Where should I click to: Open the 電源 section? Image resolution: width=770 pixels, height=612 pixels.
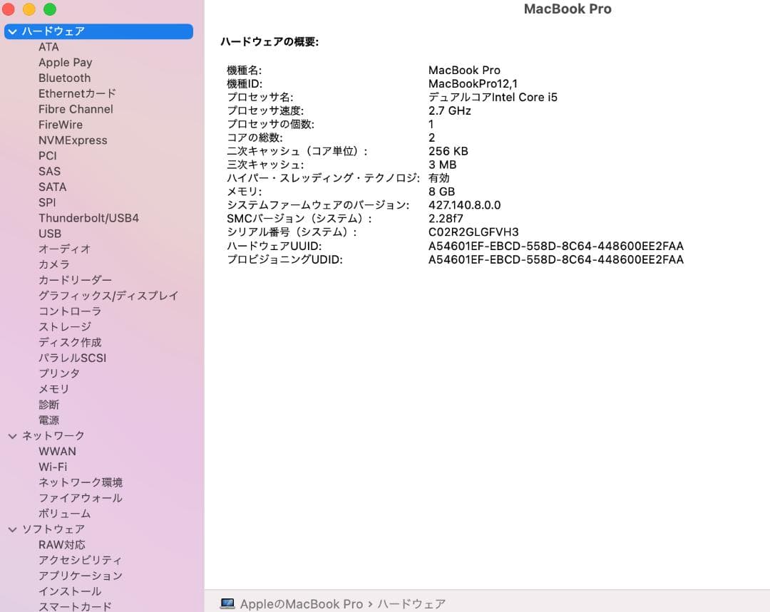pyautogui.click(x=48, y=420)
